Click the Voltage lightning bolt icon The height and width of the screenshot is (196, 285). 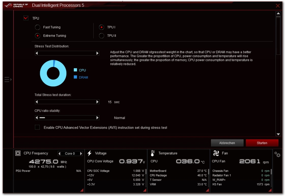pos(89,153)
